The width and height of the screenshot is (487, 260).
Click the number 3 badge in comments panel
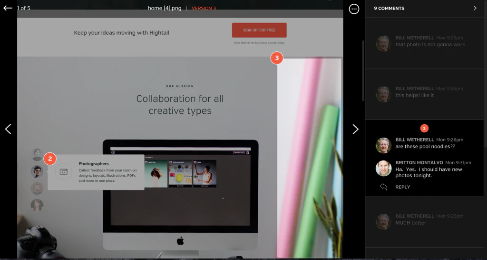[x=424, y=128]
